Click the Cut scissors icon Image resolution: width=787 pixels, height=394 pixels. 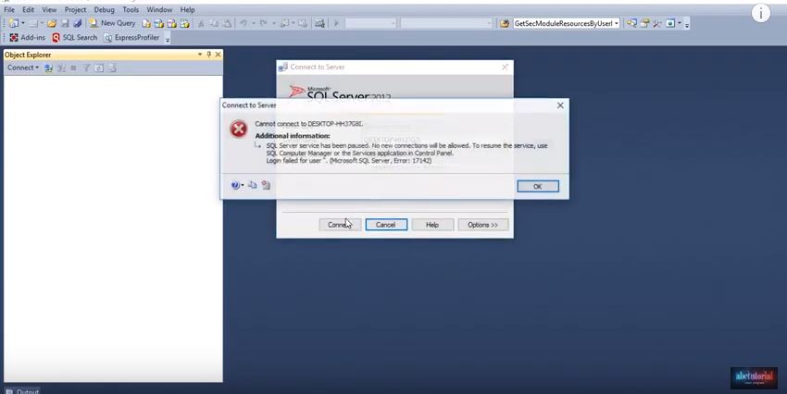pyautogui.click(x=201, y=23)
